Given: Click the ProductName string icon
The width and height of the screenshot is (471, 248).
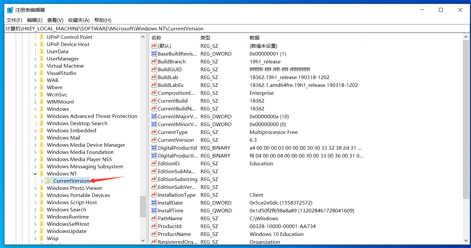Looking at the screenshot, I should (154, 234).
